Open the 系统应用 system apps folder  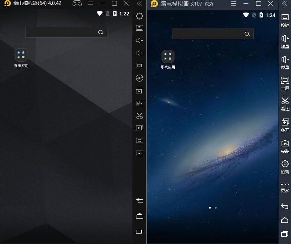(x=21, y=55)
